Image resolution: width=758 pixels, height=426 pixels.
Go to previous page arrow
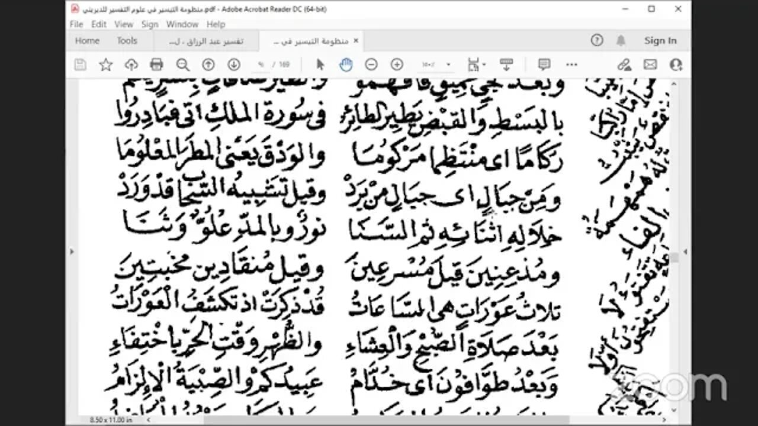tap(208, 65)
